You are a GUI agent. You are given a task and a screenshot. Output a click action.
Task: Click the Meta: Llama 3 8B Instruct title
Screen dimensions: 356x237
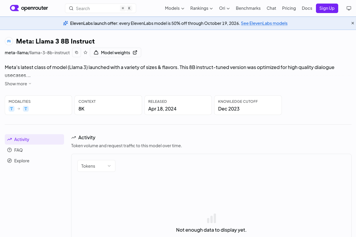click(x=55, y=41)
